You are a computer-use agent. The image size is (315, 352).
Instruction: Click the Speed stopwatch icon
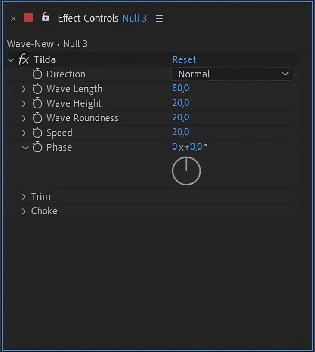pyautogui.click(x=37, y=133)
